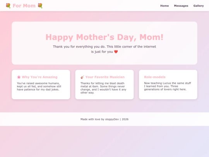Click the Happy Mother's Day, Mom! heading

point(104,37)
